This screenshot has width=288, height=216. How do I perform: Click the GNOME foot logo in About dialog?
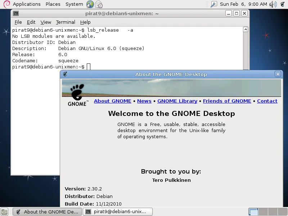click(77, 93)
